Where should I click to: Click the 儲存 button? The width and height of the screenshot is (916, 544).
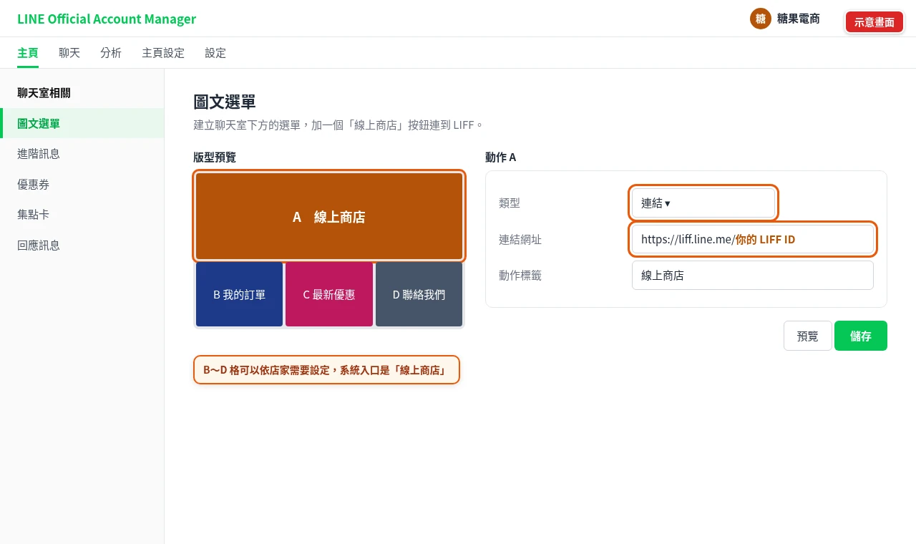tap(861, 336)
